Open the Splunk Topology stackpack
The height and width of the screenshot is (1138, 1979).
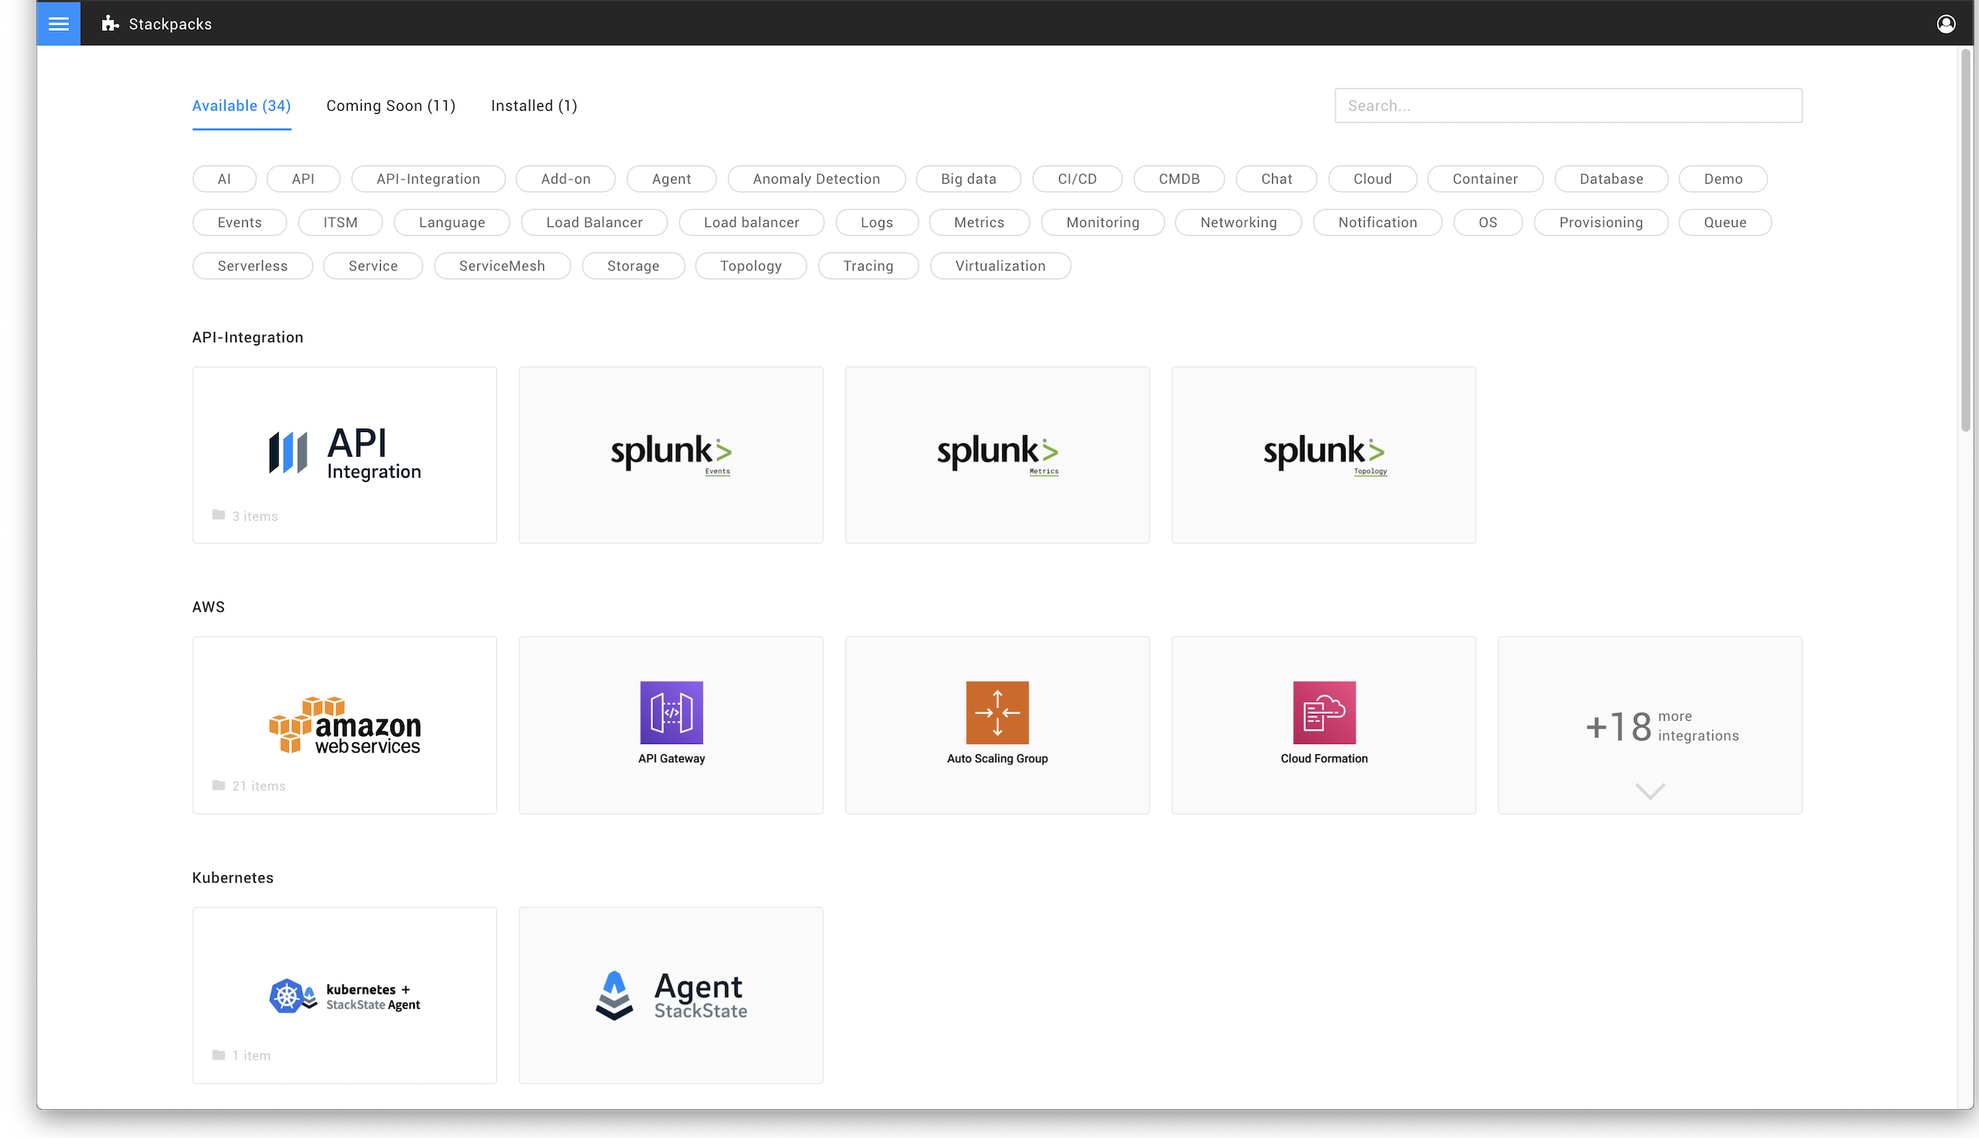coord(1324,455)
